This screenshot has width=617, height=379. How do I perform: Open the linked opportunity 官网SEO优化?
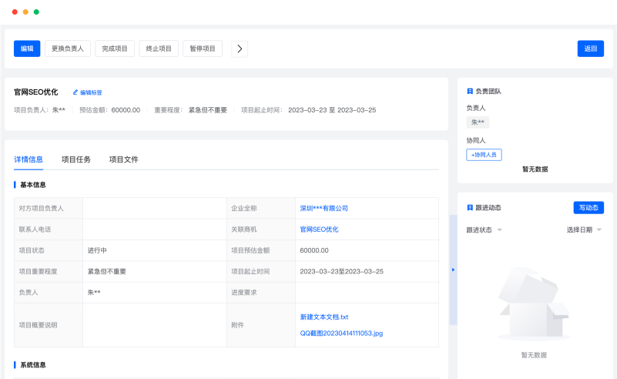tap(319, 230)
